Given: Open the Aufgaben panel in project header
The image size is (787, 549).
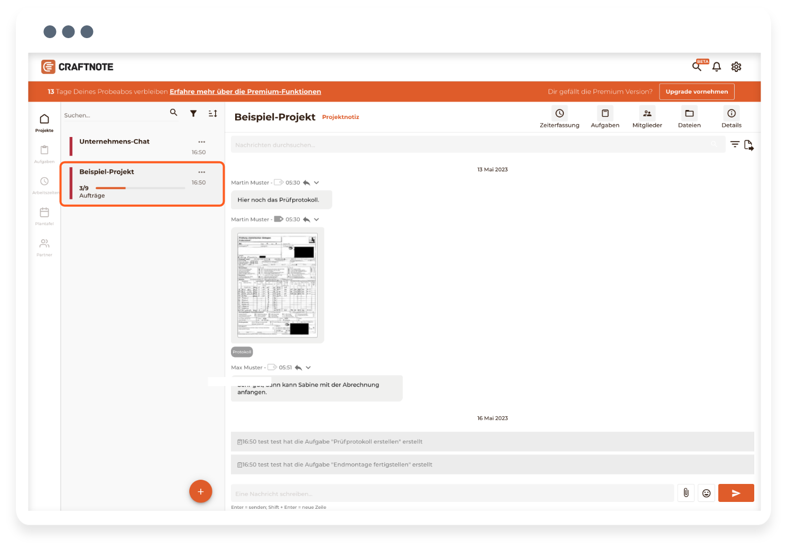Looking at the screenshot, I should pyautogui.click(x=605, y=113).
